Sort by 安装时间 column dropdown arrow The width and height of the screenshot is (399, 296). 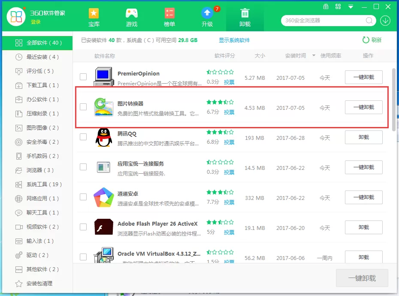[314, 55]
